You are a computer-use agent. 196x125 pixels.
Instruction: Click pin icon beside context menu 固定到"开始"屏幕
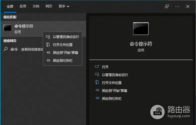(x=48, y=53)
